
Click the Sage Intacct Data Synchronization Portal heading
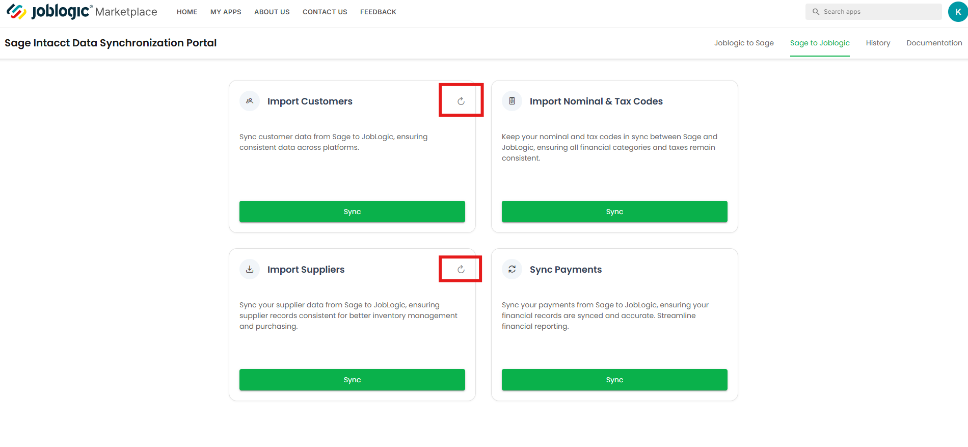point(111,43)
